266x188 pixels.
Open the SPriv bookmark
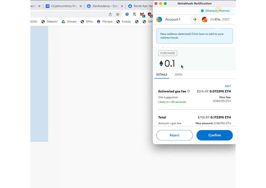[87, 22]
